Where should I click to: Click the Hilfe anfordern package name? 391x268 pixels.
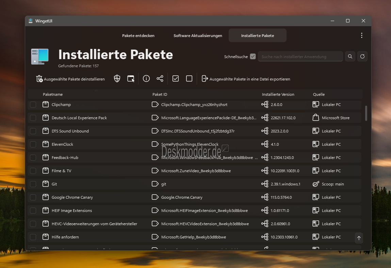pyautogui.click(x=65, y=237)
